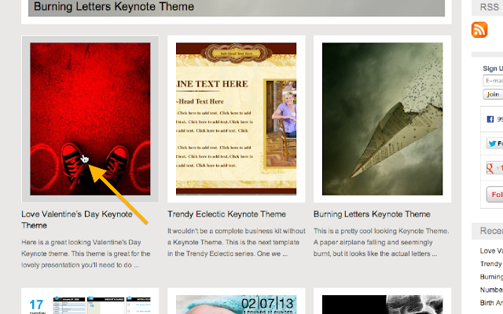This screenshot has width=503, height=314.
Task: Open sidebar link above the Trendy link
Action: pos(491,250)
